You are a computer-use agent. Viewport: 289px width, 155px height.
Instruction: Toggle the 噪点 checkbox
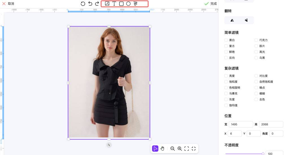click(256, 88)
